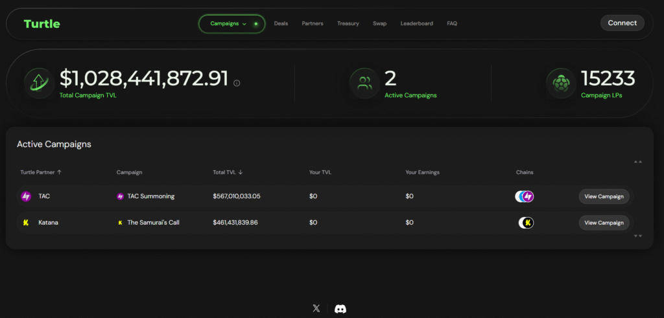Navigate to Treasury
This screenshot has width=664, height=318.
pos(348,24)
